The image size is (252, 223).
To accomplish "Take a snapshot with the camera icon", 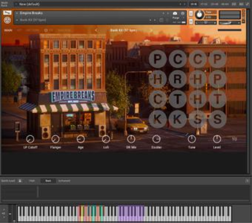I will click(175, 13).
